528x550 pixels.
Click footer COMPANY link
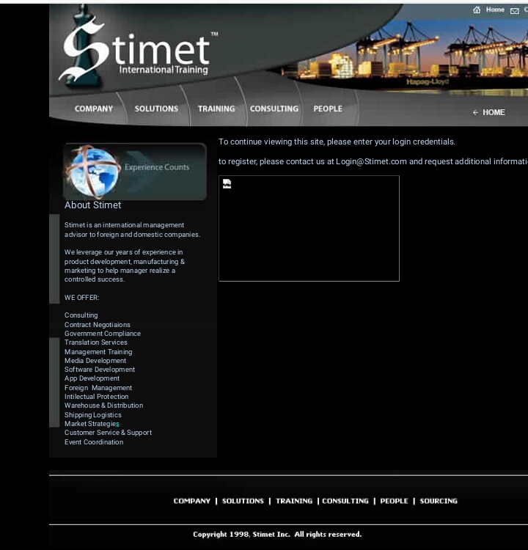[x=192, y=501]
